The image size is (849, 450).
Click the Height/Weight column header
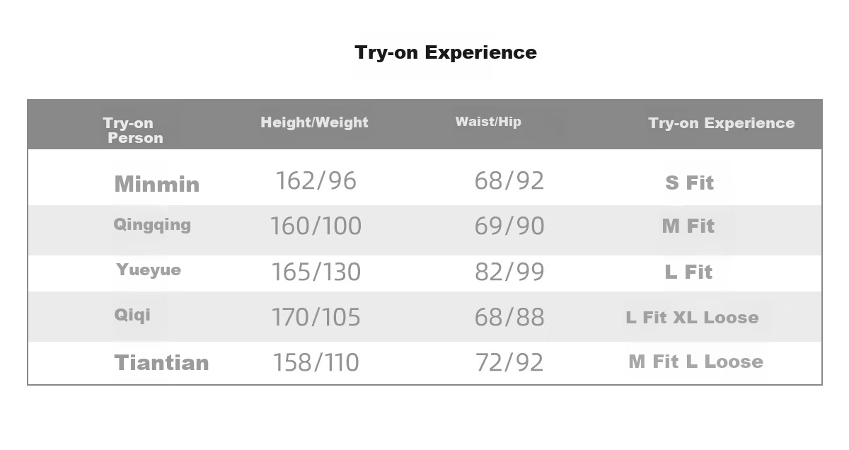[314, 122]
